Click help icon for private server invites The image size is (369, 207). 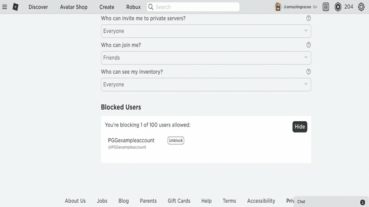pyautogui.click(x=308, y=18)
